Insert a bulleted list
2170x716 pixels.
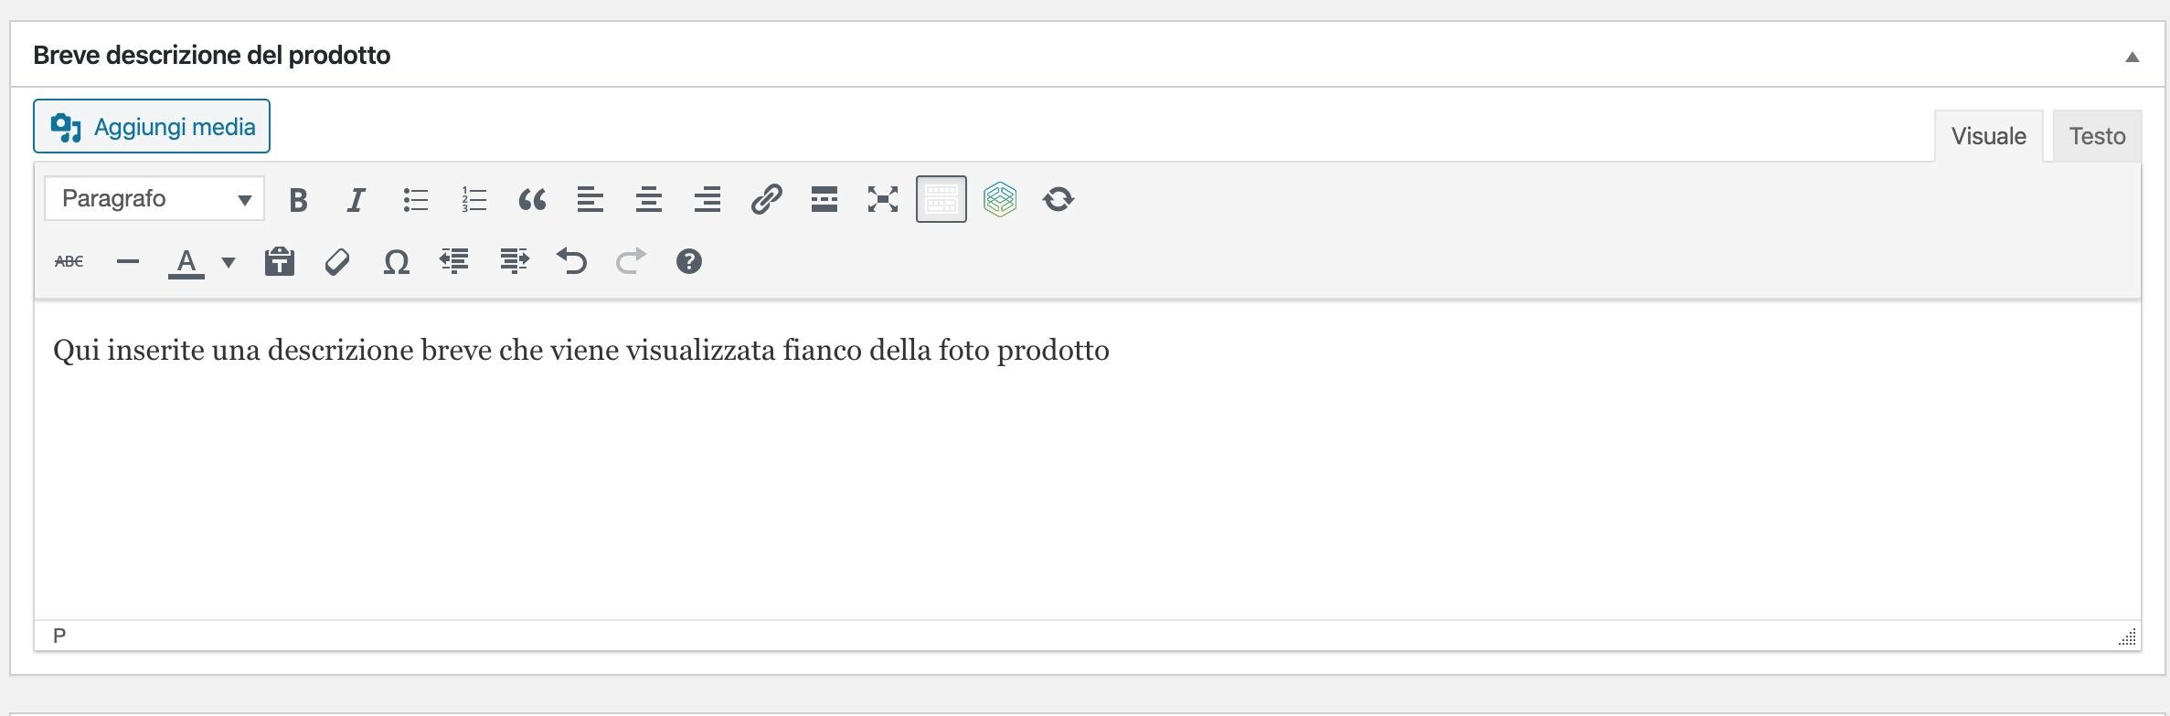coord(415,200)
